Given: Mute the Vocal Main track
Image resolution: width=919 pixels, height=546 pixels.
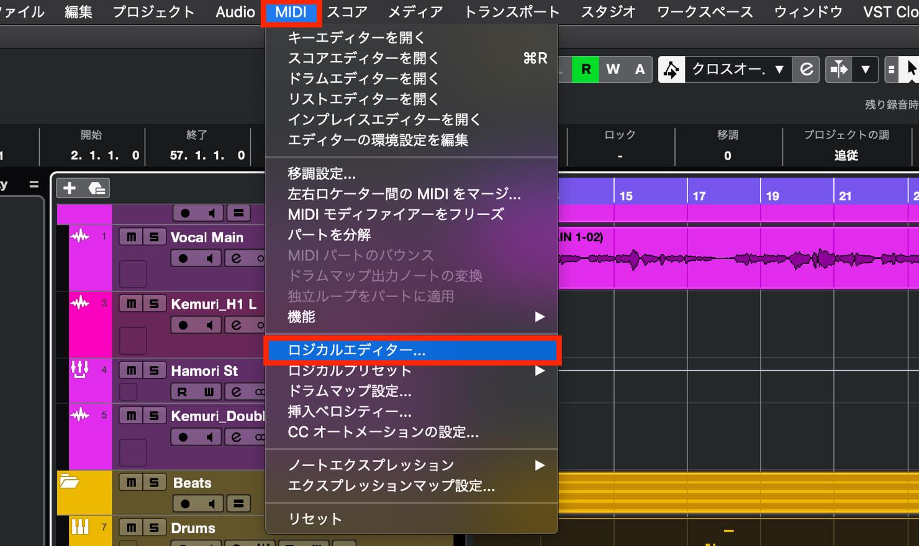Looking at the screenshot, I should 131,237.
